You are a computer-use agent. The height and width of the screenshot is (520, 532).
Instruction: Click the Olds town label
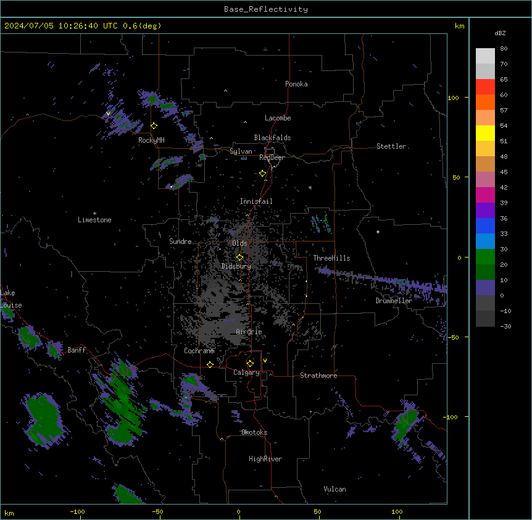pos(239,243)
